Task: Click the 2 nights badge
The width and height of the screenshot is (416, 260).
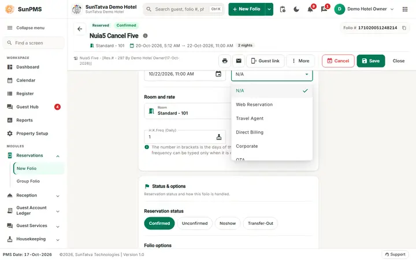Action: click(245, 46)
